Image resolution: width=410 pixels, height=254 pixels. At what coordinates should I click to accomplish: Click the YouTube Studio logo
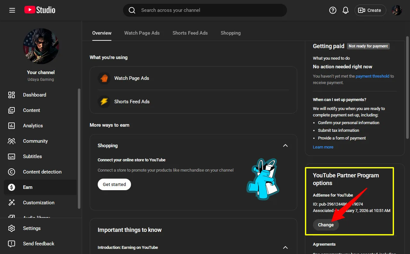pyautogui.click(x=40, y=10)
